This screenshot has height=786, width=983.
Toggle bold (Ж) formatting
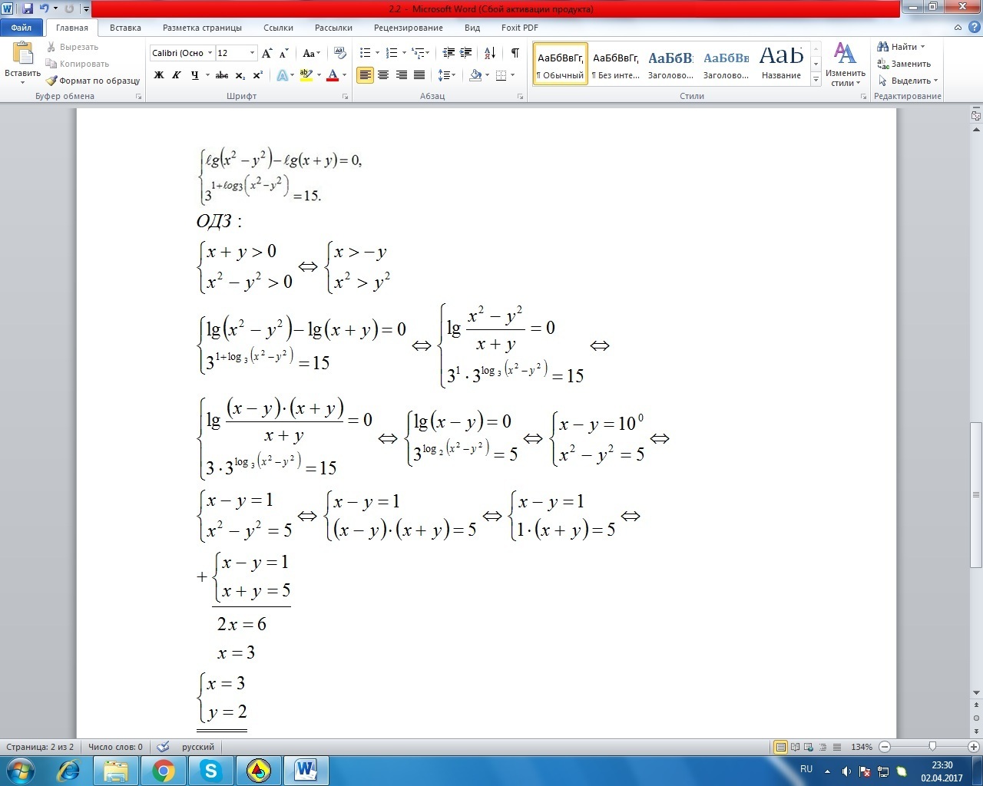pyautogui.click(x=159, y=75)
